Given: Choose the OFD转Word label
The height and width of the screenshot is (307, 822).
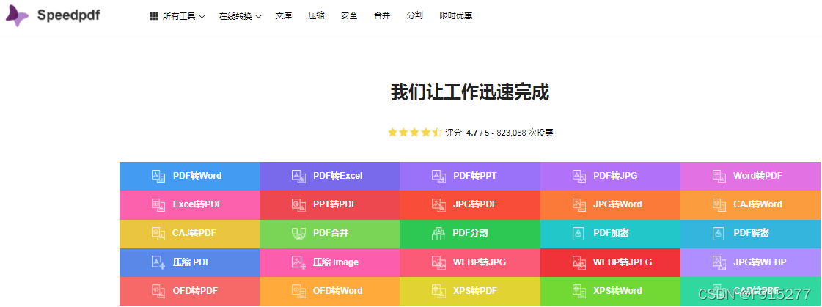Looking at the screenshot, I should click(x=338, y=290).
